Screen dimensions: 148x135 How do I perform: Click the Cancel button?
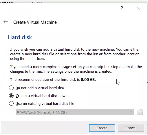[131, 128]
